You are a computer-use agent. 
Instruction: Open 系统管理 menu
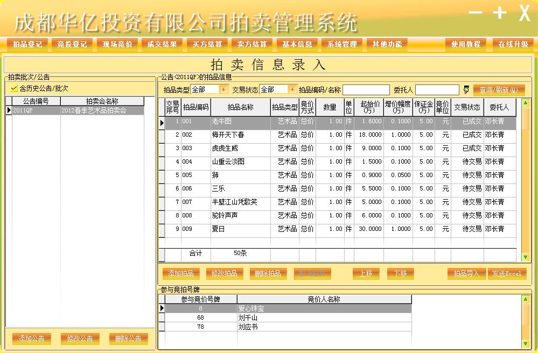(342, 44)
